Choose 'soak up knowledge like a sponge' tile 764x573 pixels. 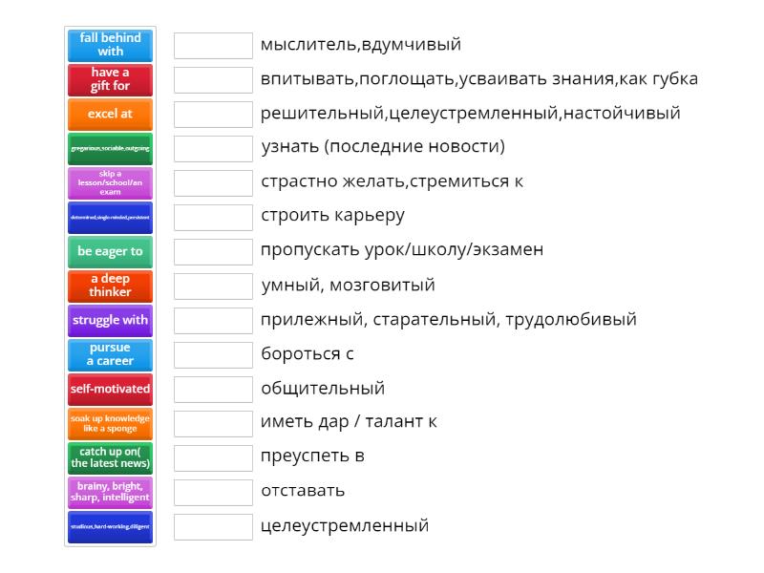pyautogui.click(x=110, y=424)
